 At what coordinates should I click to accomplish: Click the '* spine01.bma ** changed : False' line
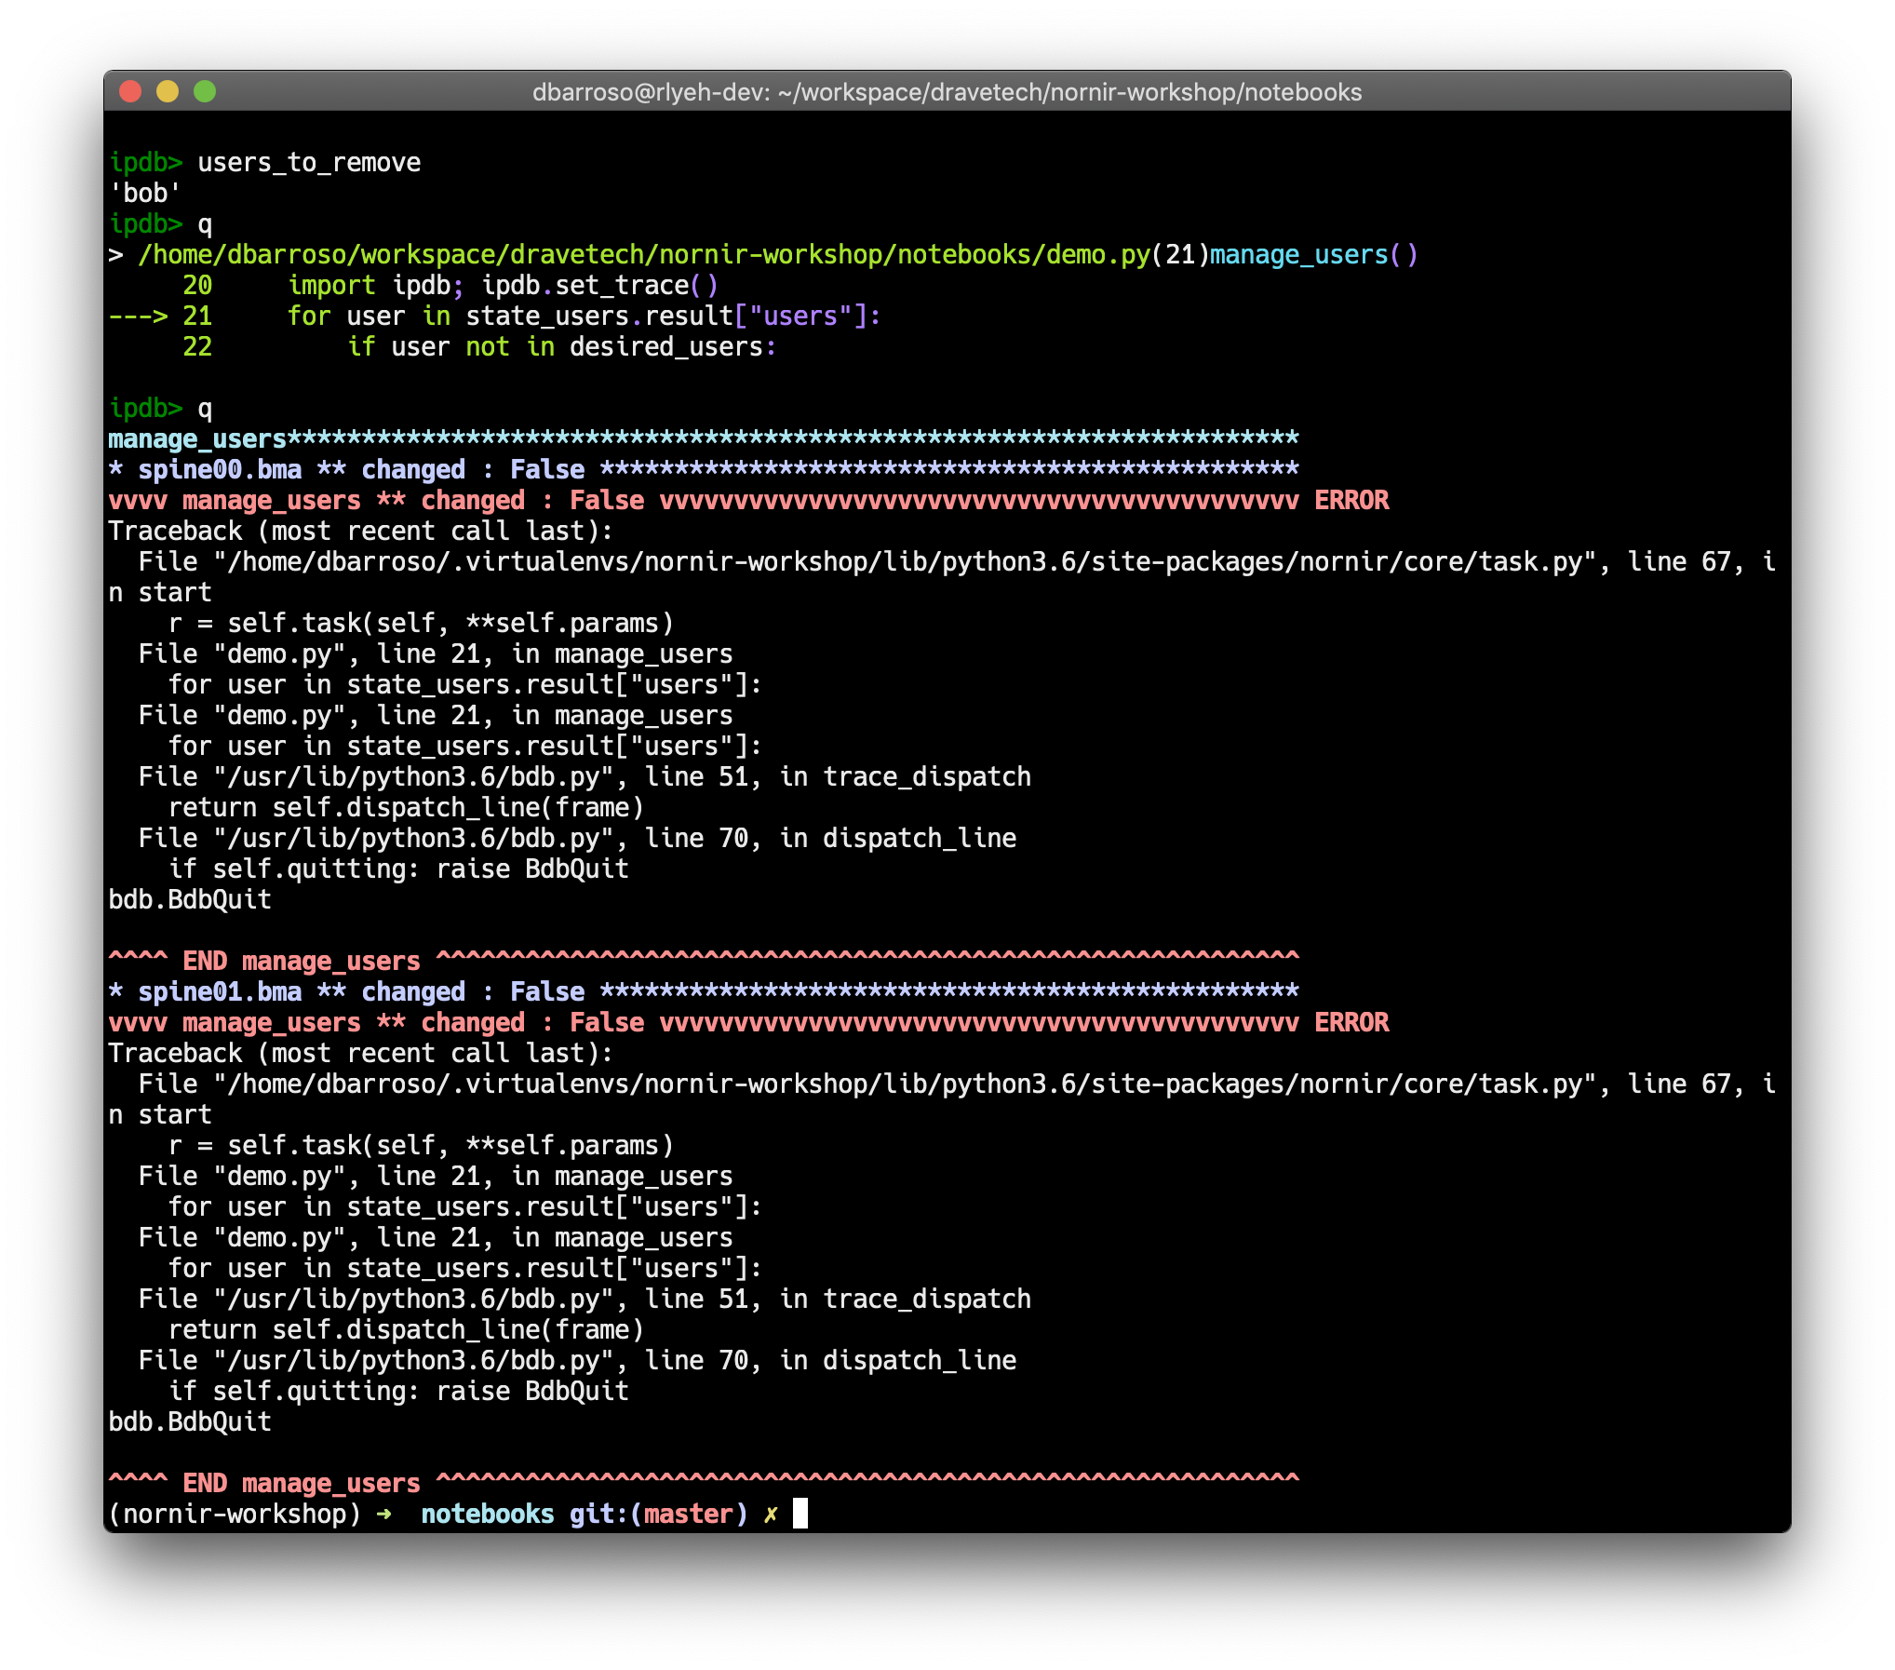pos(704,991)
